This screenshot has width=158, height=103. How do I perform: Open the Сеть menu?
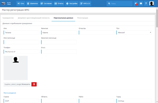click(21, 4)
